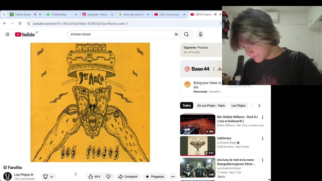Reload the current page
This screenshot has height=181, width=322.
(20, 23)
